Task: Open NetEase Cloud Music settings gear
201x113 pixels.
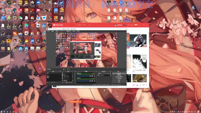Action: [131, 25]
